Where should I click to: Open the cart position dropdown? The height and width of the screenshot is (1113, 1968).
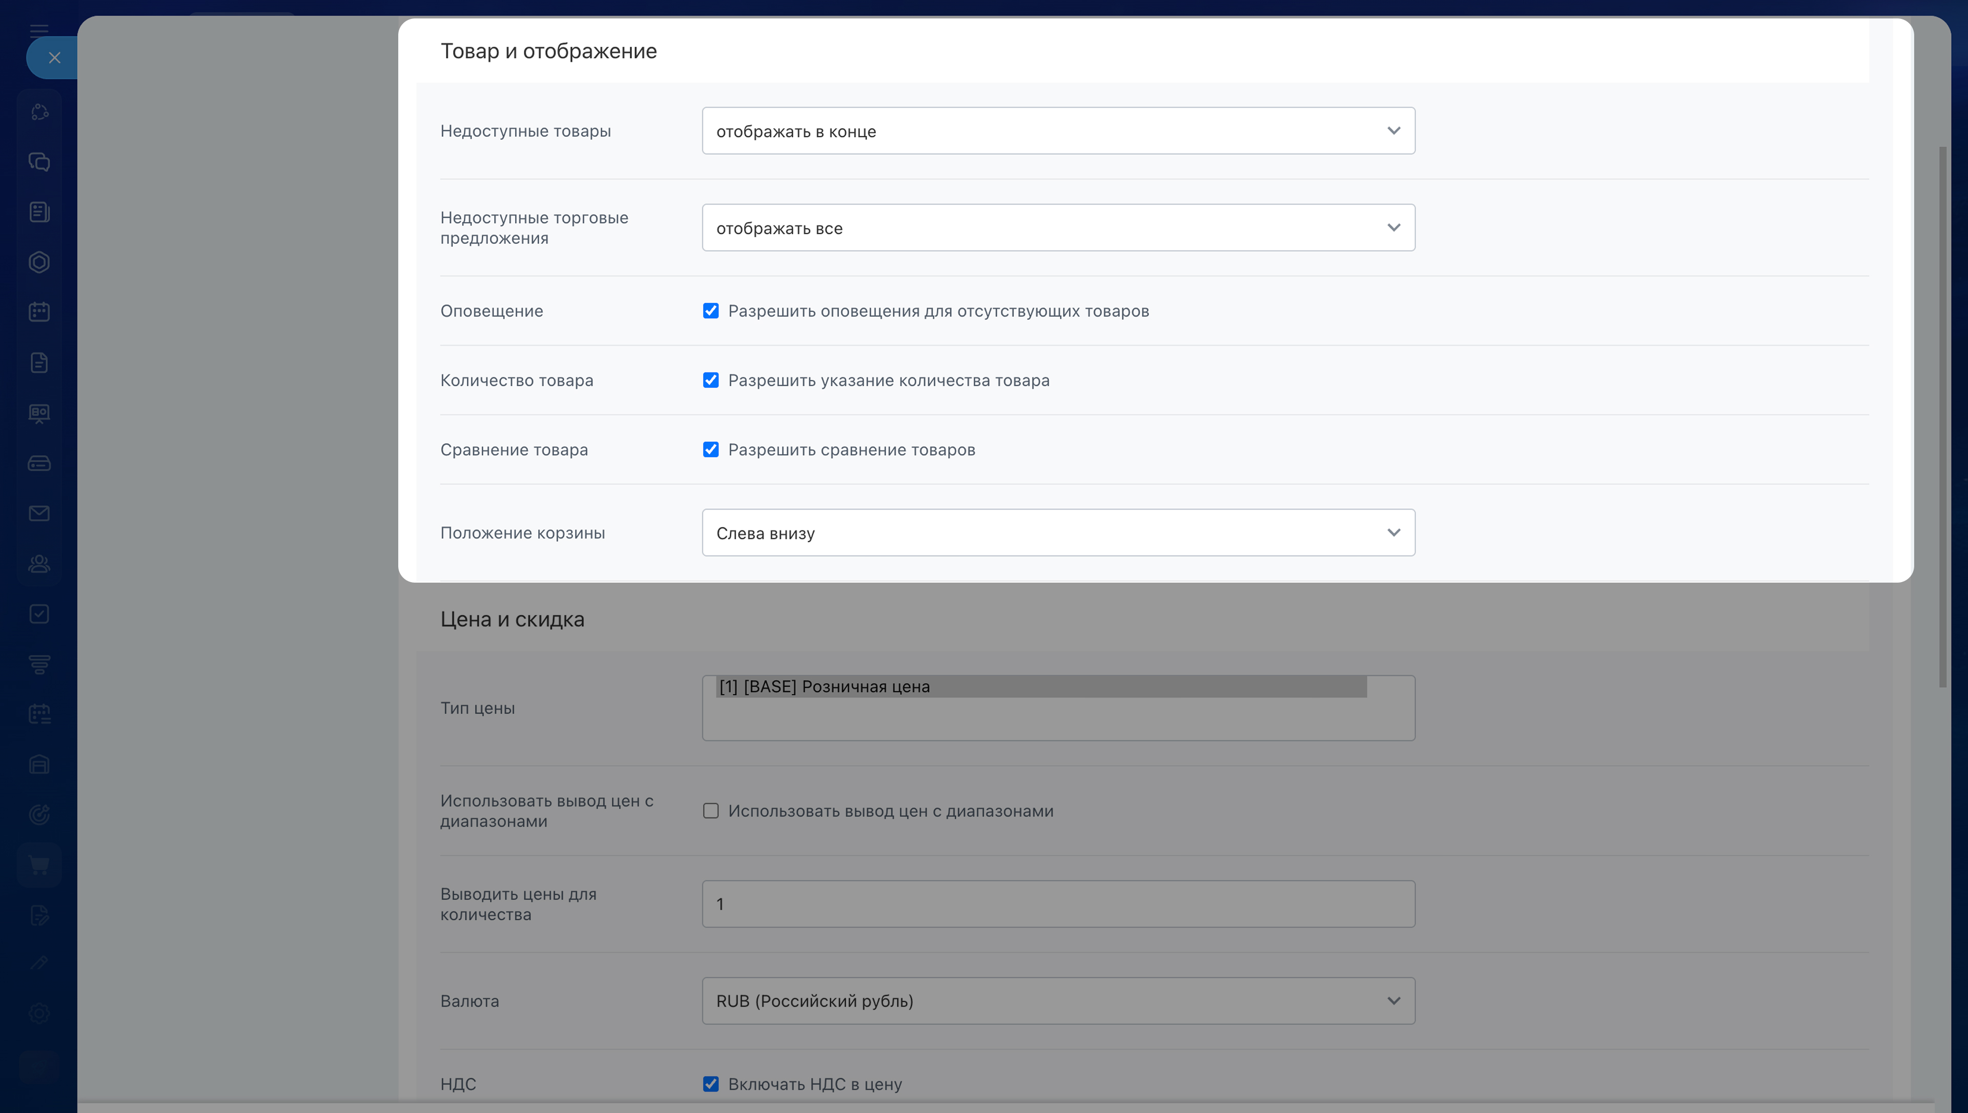point(1058,533)
